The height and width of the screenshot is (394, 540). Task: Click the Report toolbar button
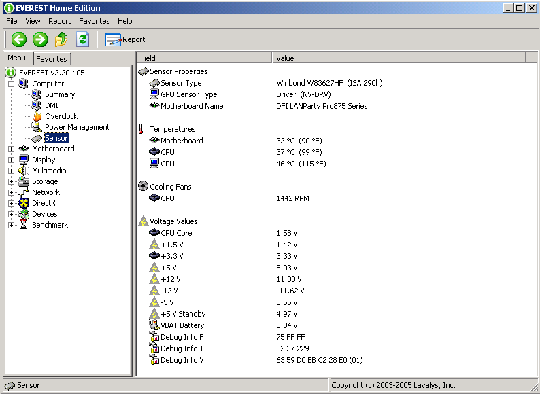point(125,39)
